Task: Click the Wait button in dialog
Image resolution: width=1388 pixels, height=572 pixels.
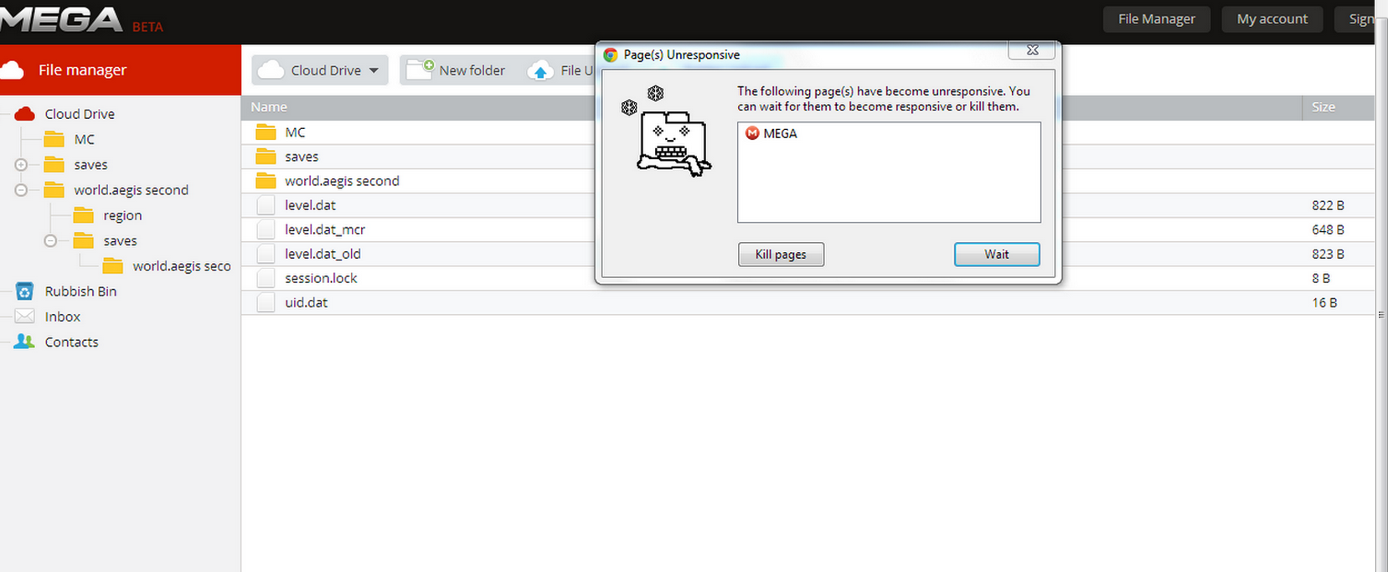Action: tap(997, 254)
